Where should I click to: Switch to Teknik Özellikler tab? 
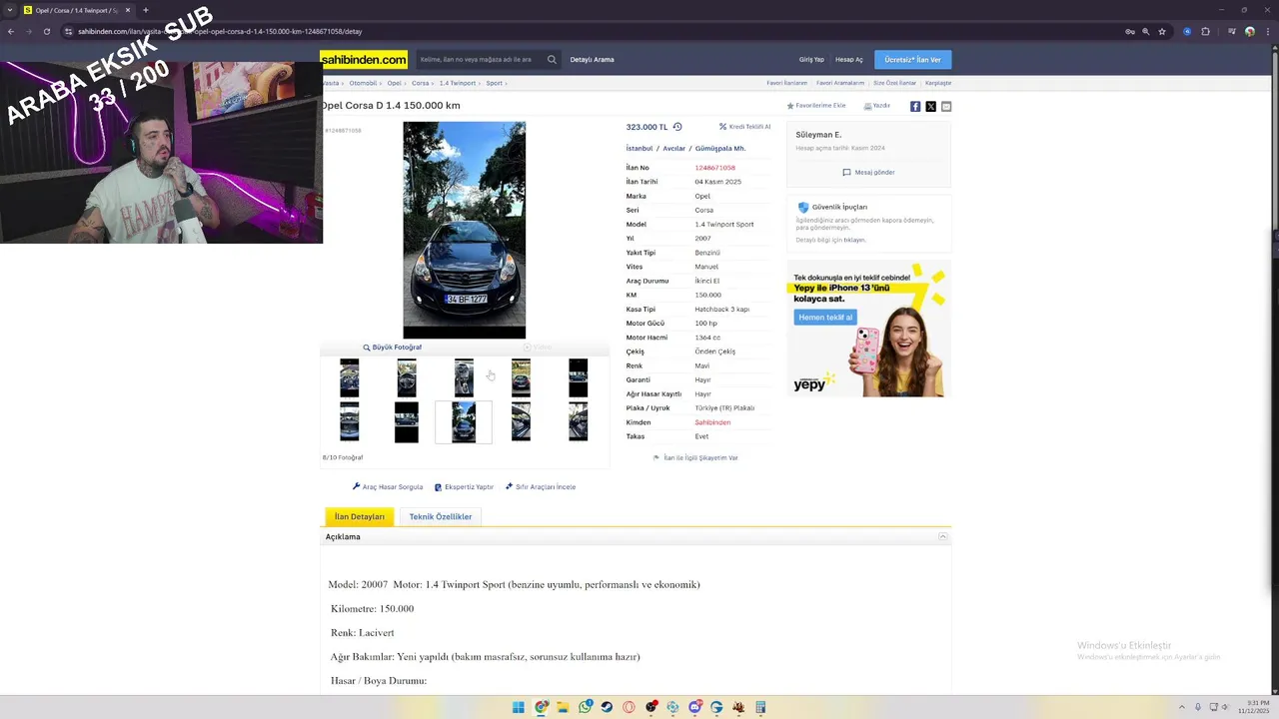click(440, 516)
